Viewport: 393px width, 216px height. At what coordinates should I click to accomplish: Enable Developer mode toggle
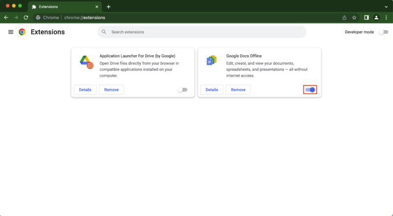coord(383,32)
